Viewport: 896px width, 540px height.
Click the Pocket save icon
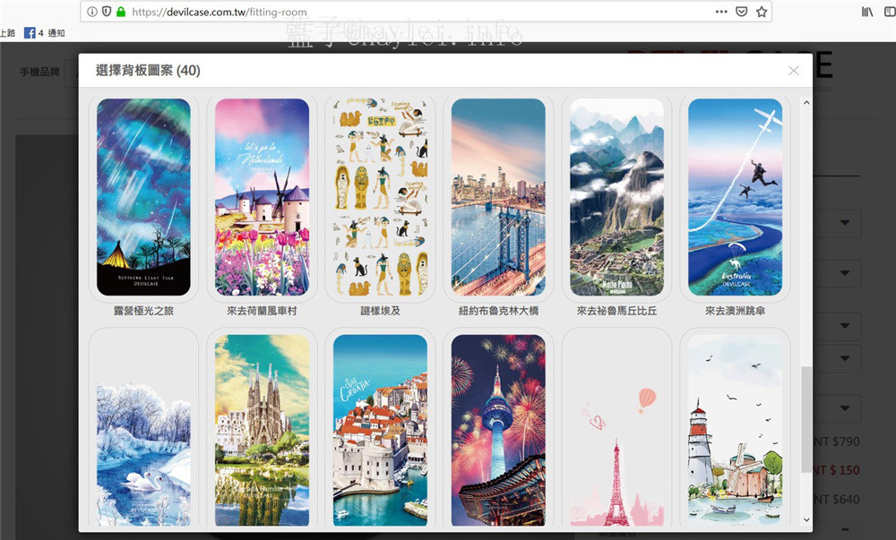(741, 12)
